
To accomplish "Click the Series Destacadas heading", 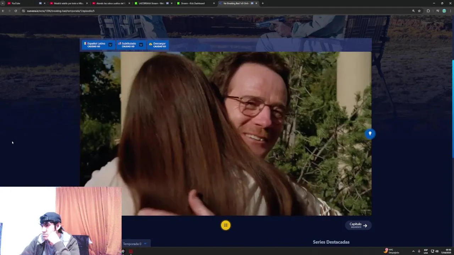I will point(331,242).
